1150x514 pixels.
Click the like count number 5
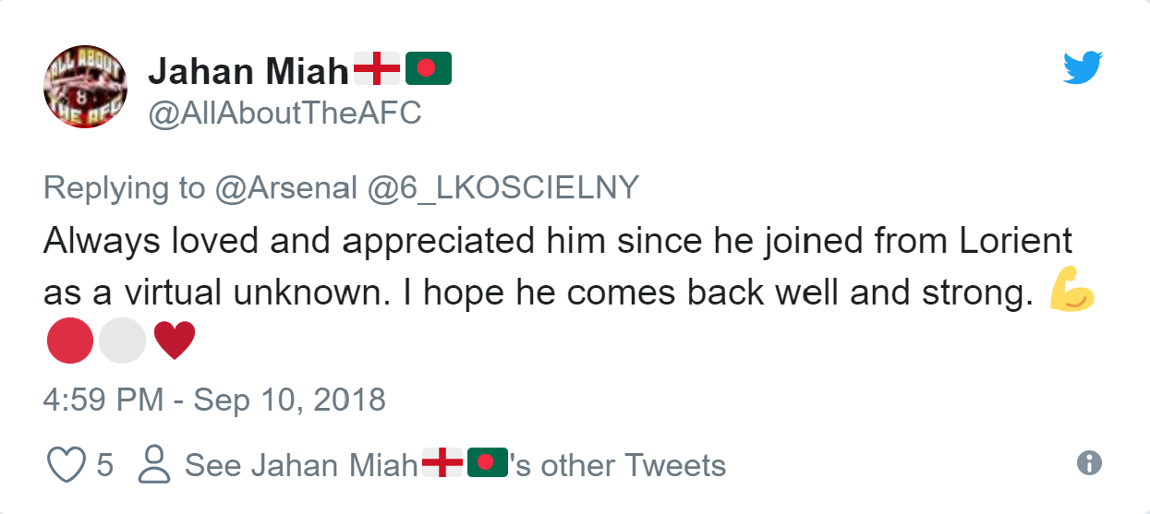104,465
